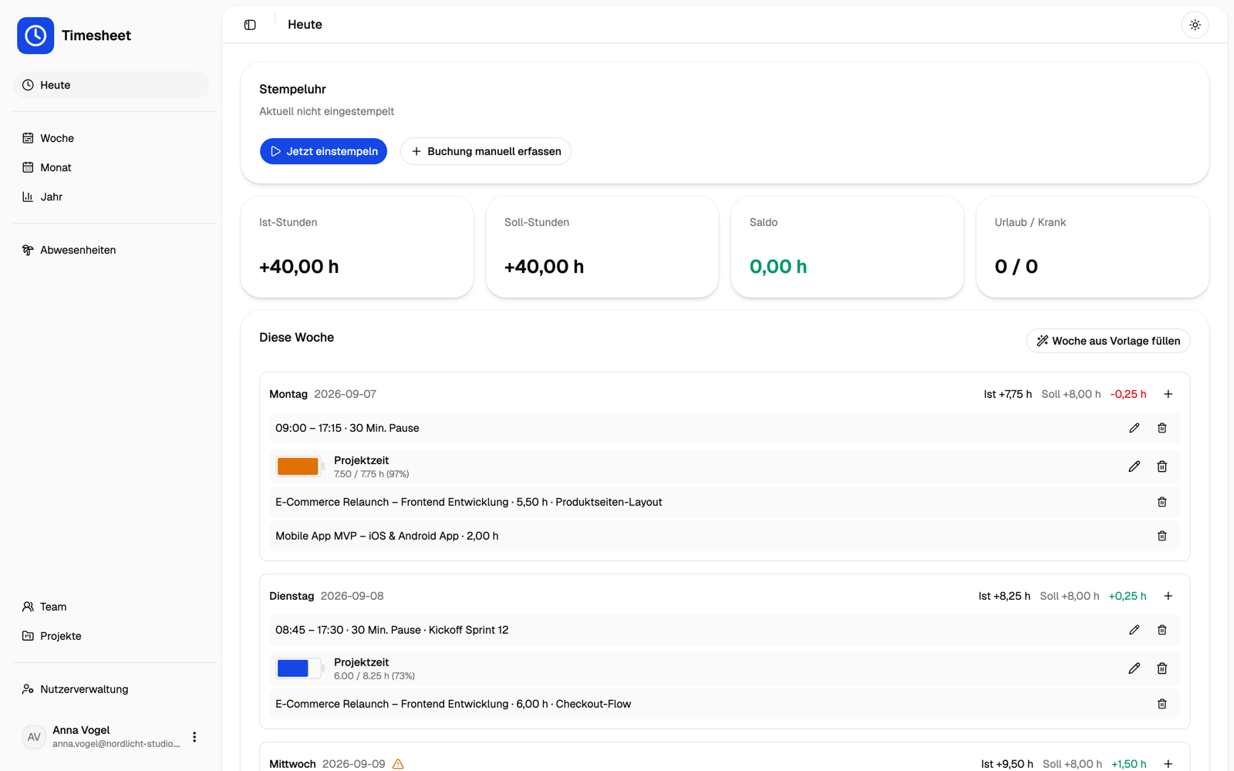Click Woche aus Vorlage füllen

click(x=1108, y=341)
